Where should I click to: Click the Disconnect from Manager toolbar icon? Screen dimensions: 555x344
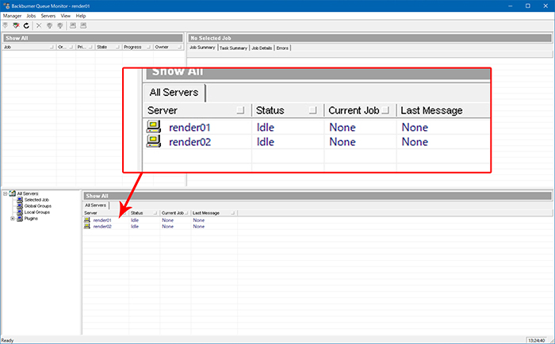click(x=16, y=25)
